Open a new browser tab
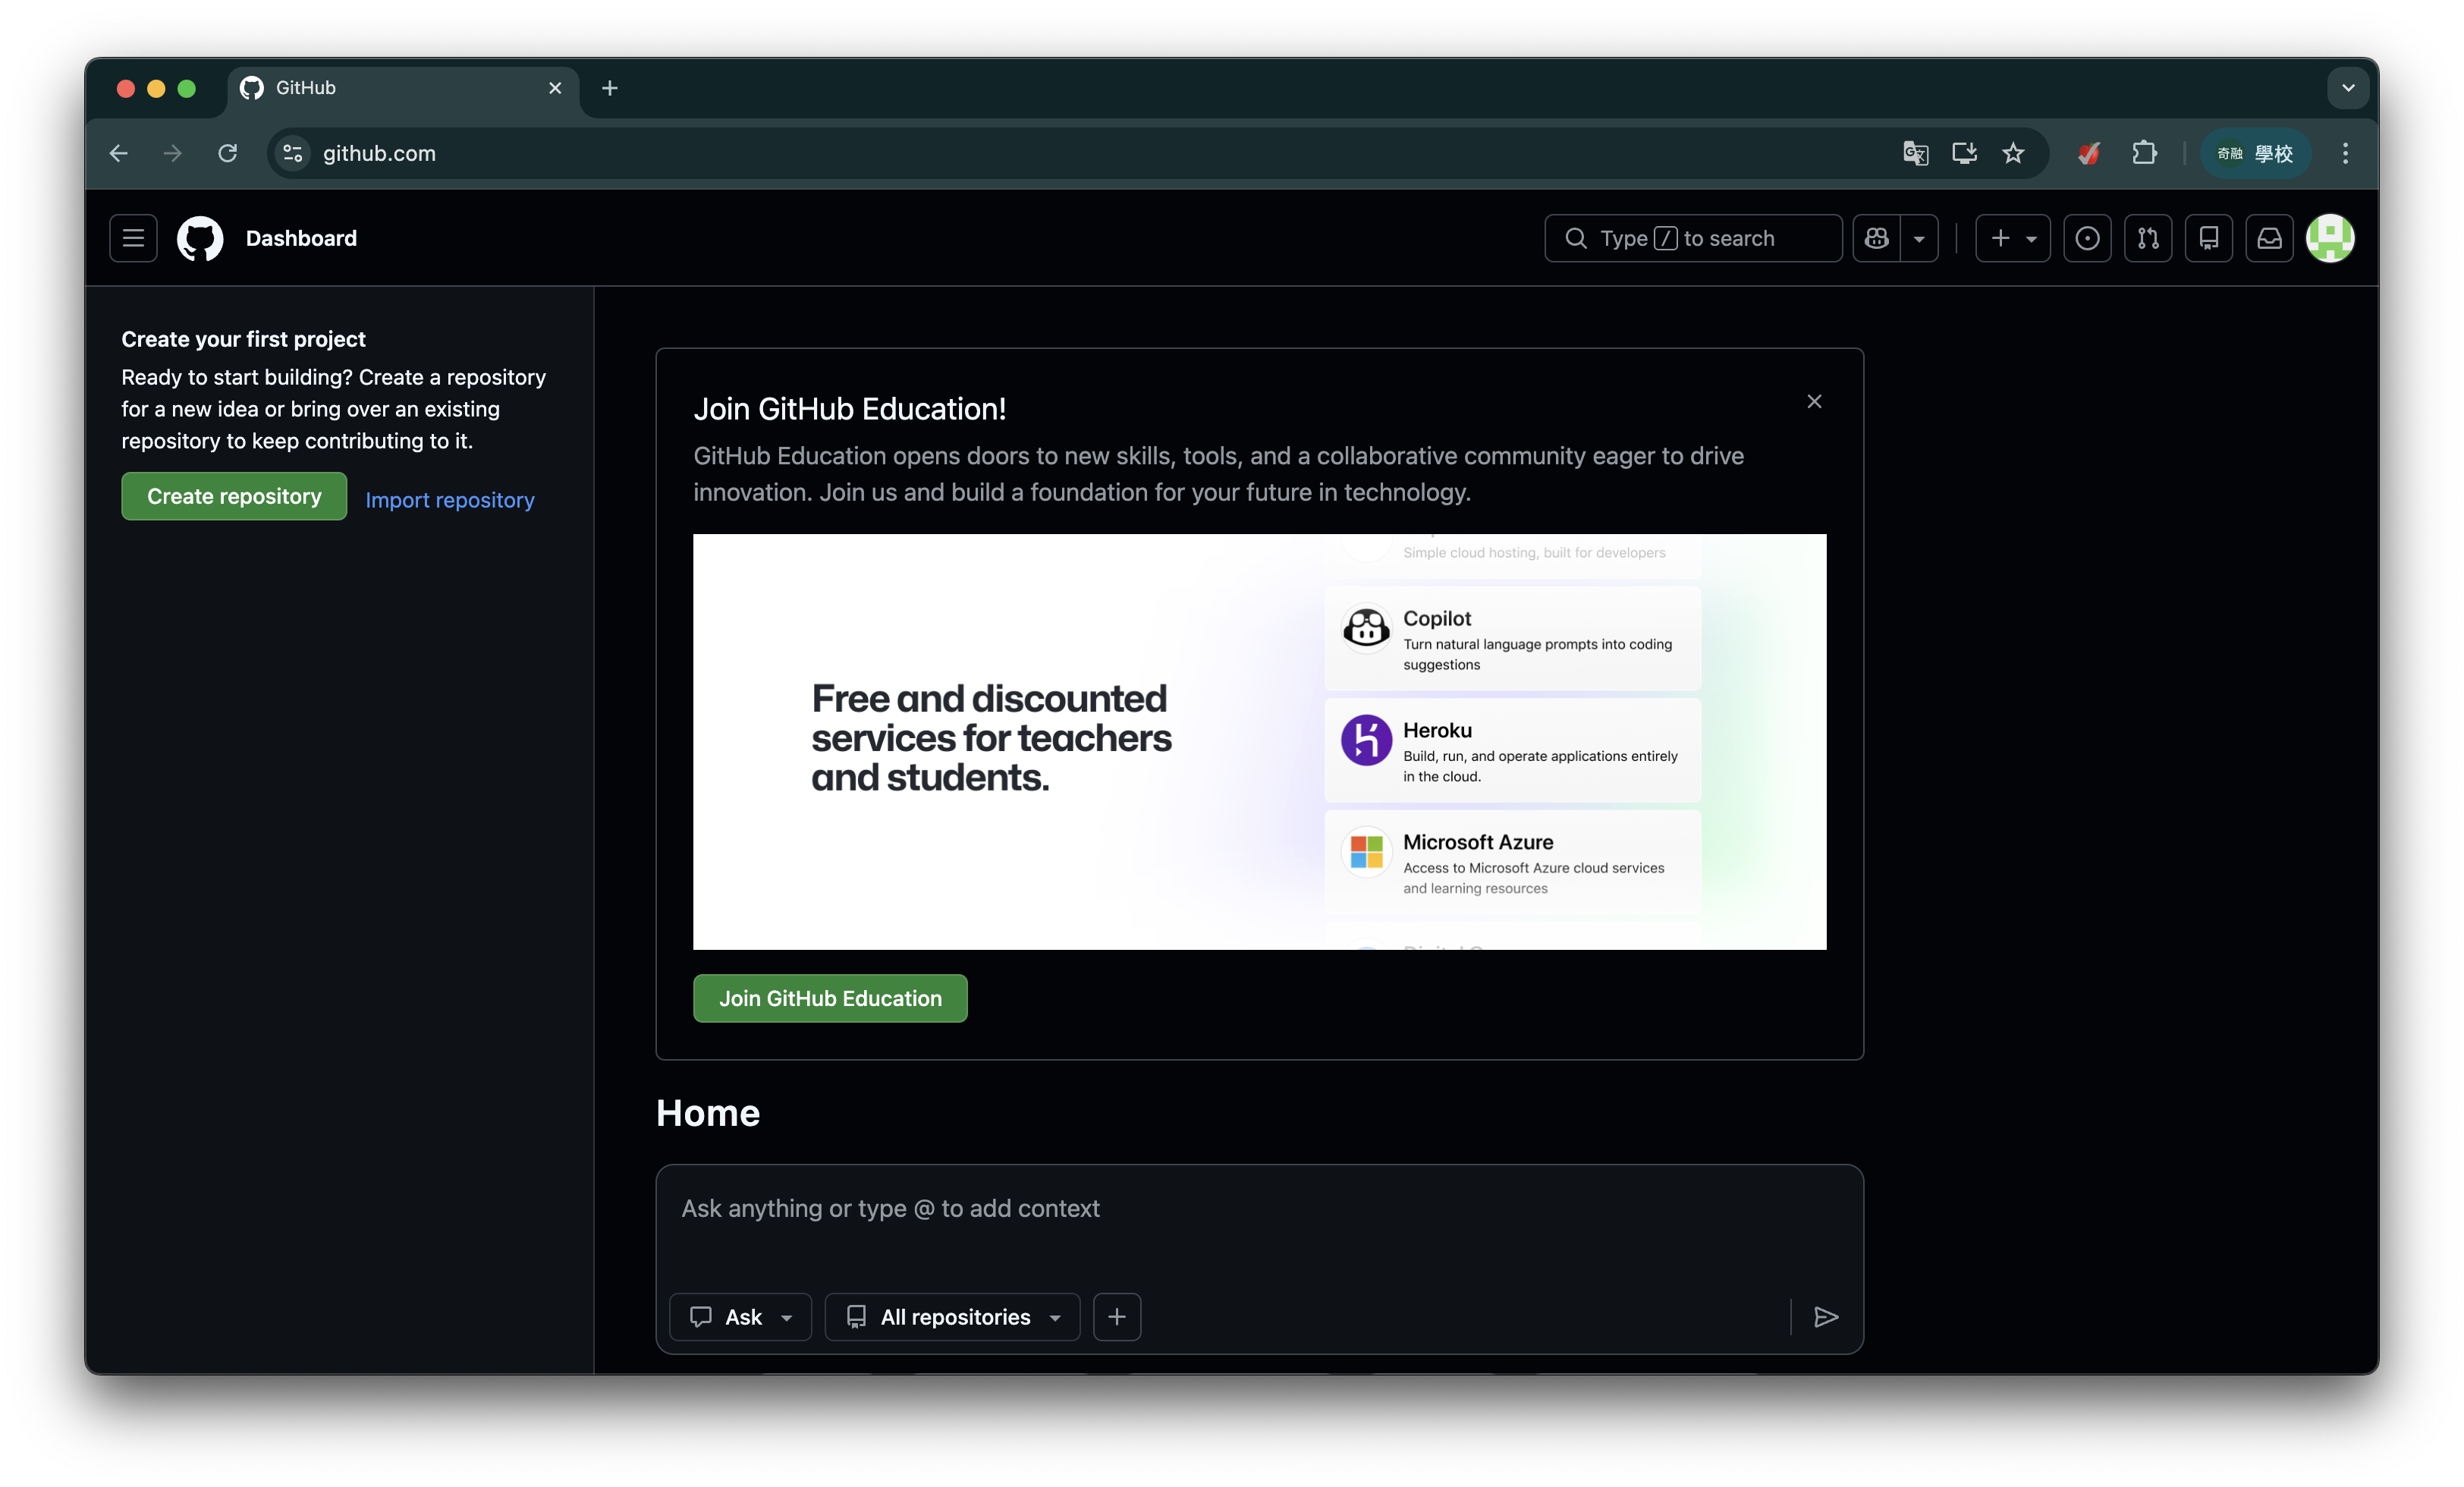The image size is (2464, 1487). [x=610, y=88]
